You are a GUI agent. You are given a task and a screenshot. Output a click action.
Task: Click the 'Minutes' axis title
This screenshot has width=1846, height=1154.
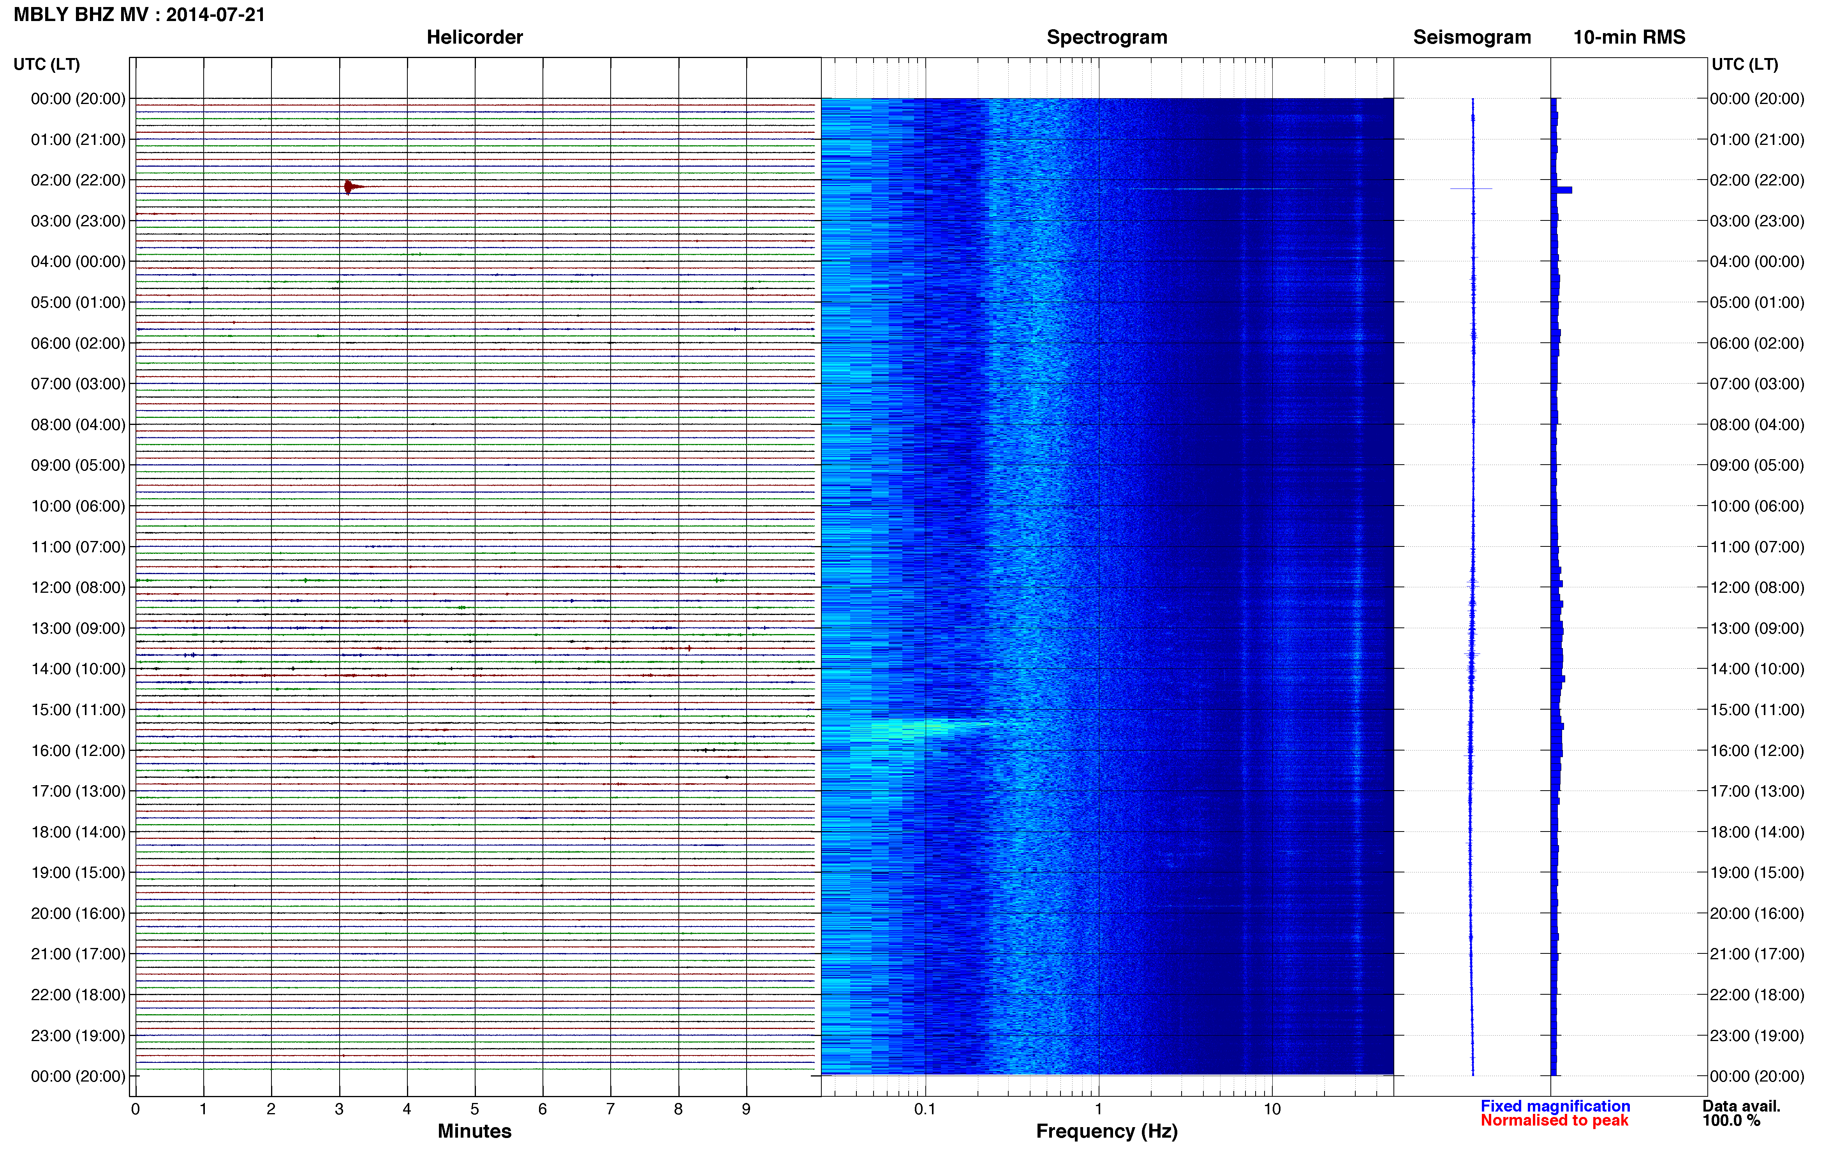[475, 1131]
